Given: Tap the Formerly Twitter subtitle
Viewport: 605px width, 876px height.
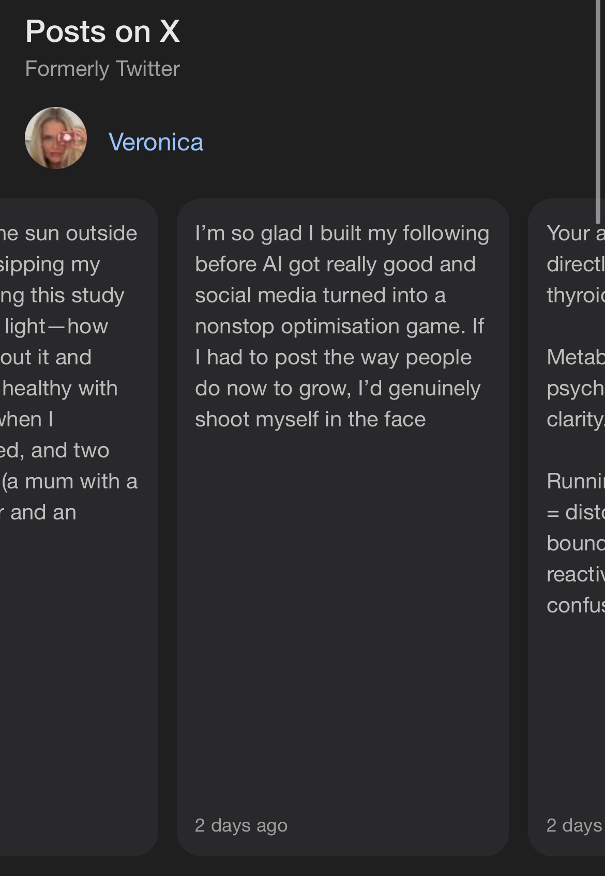Looking at the screenshot, I should click(x=102, y=69).
